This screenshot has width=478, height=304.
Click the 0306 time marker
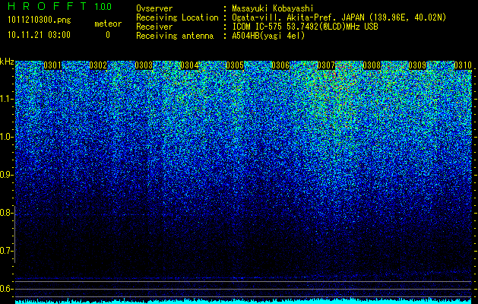[280, 65]
